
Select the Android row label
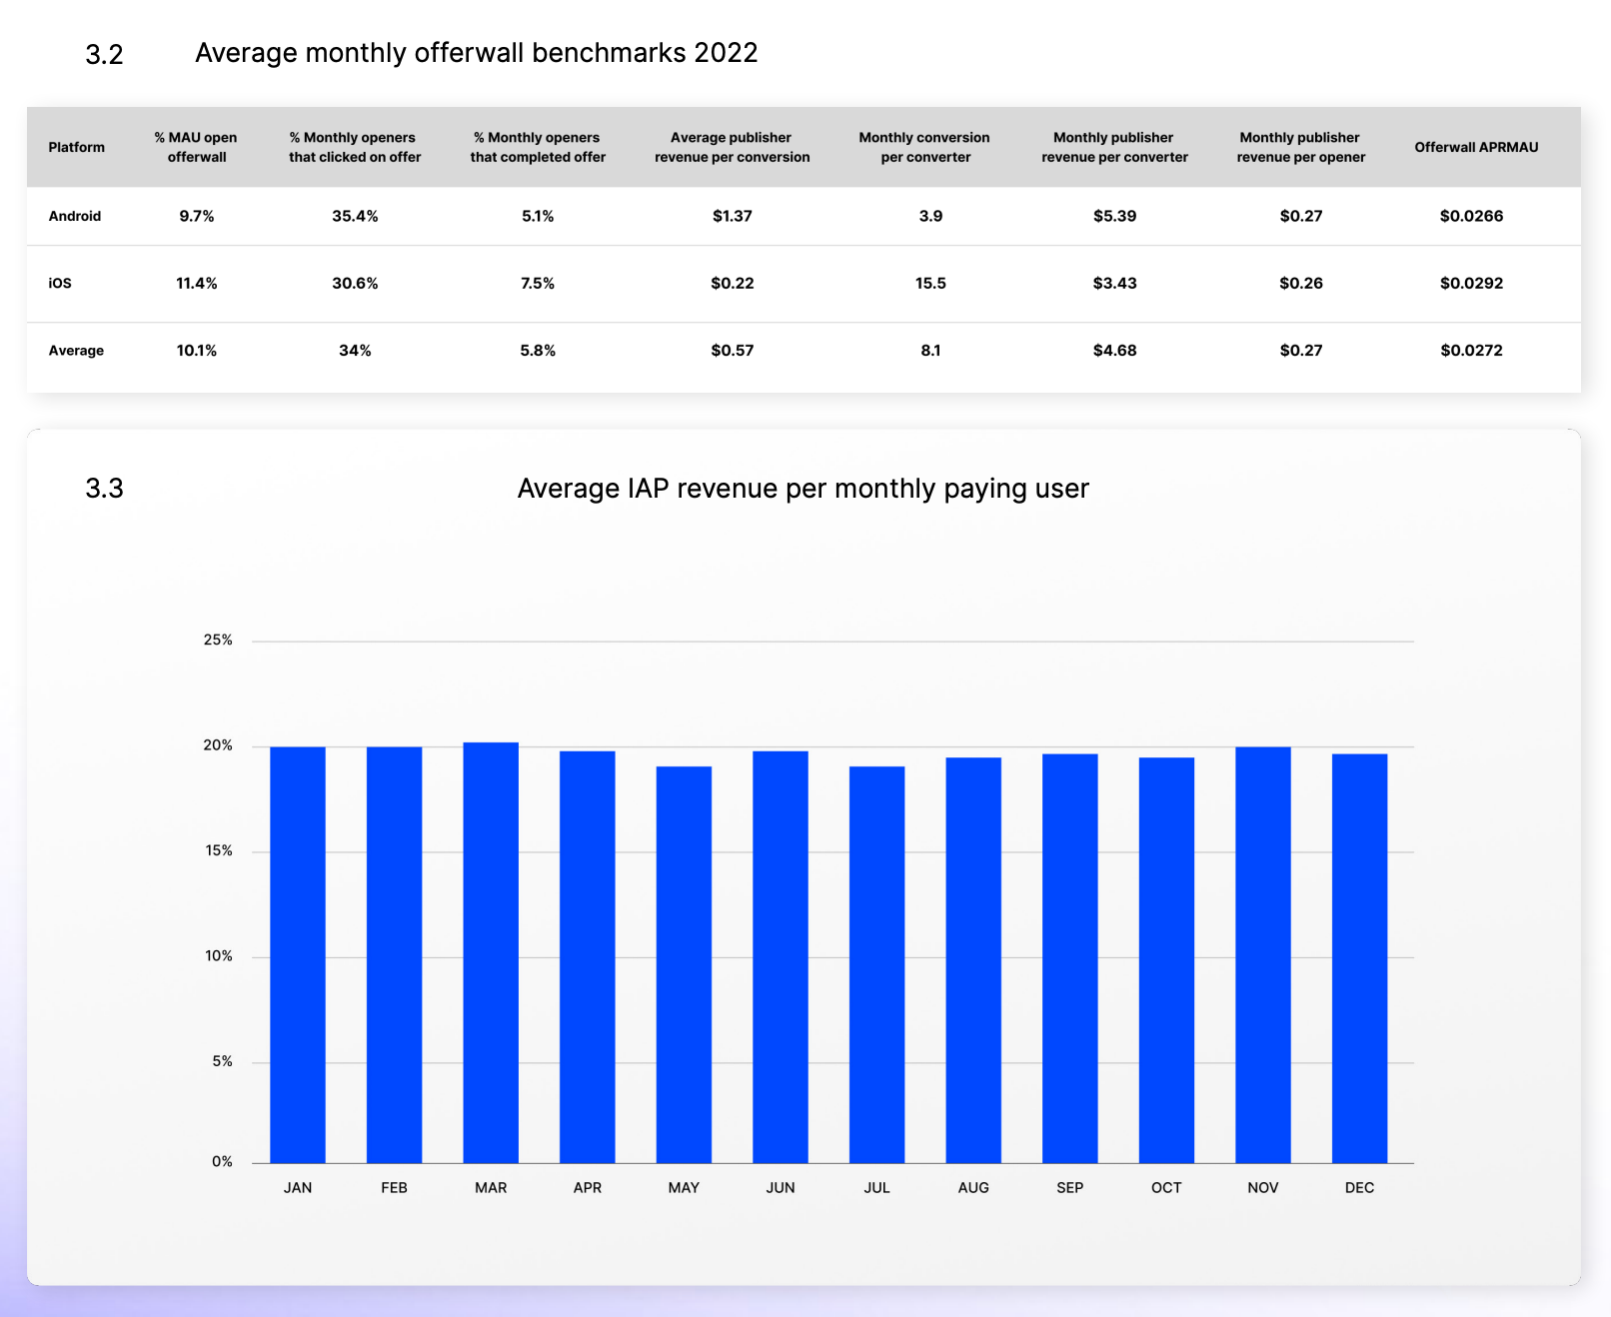click(75, 216)
